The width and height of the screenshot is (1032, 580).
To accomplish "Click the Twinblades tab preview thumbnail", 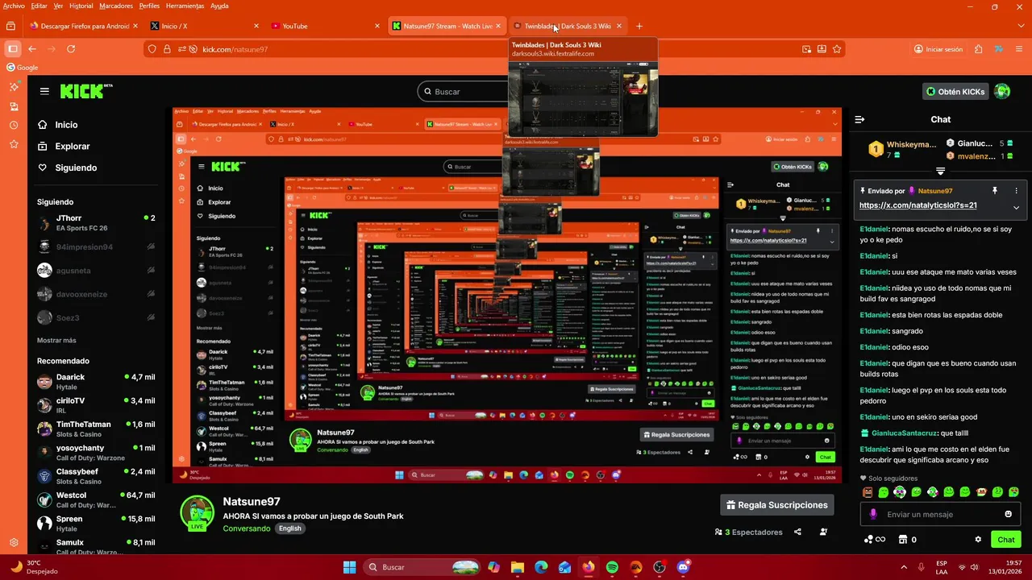I will pyautogui.click(x=584, y=99).
